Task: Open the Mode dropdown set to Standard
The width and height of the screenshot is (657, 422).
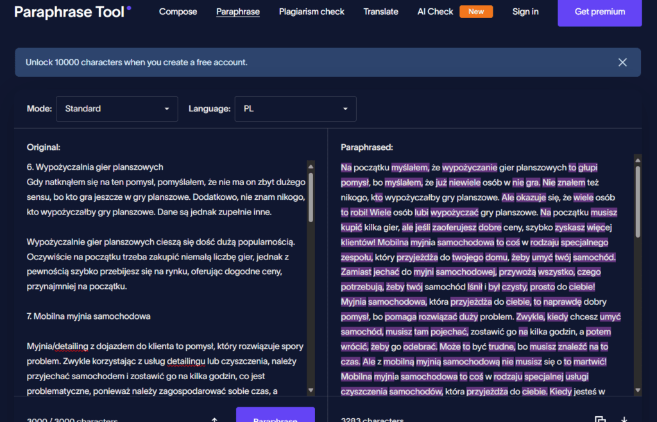Action: point(117,109)
